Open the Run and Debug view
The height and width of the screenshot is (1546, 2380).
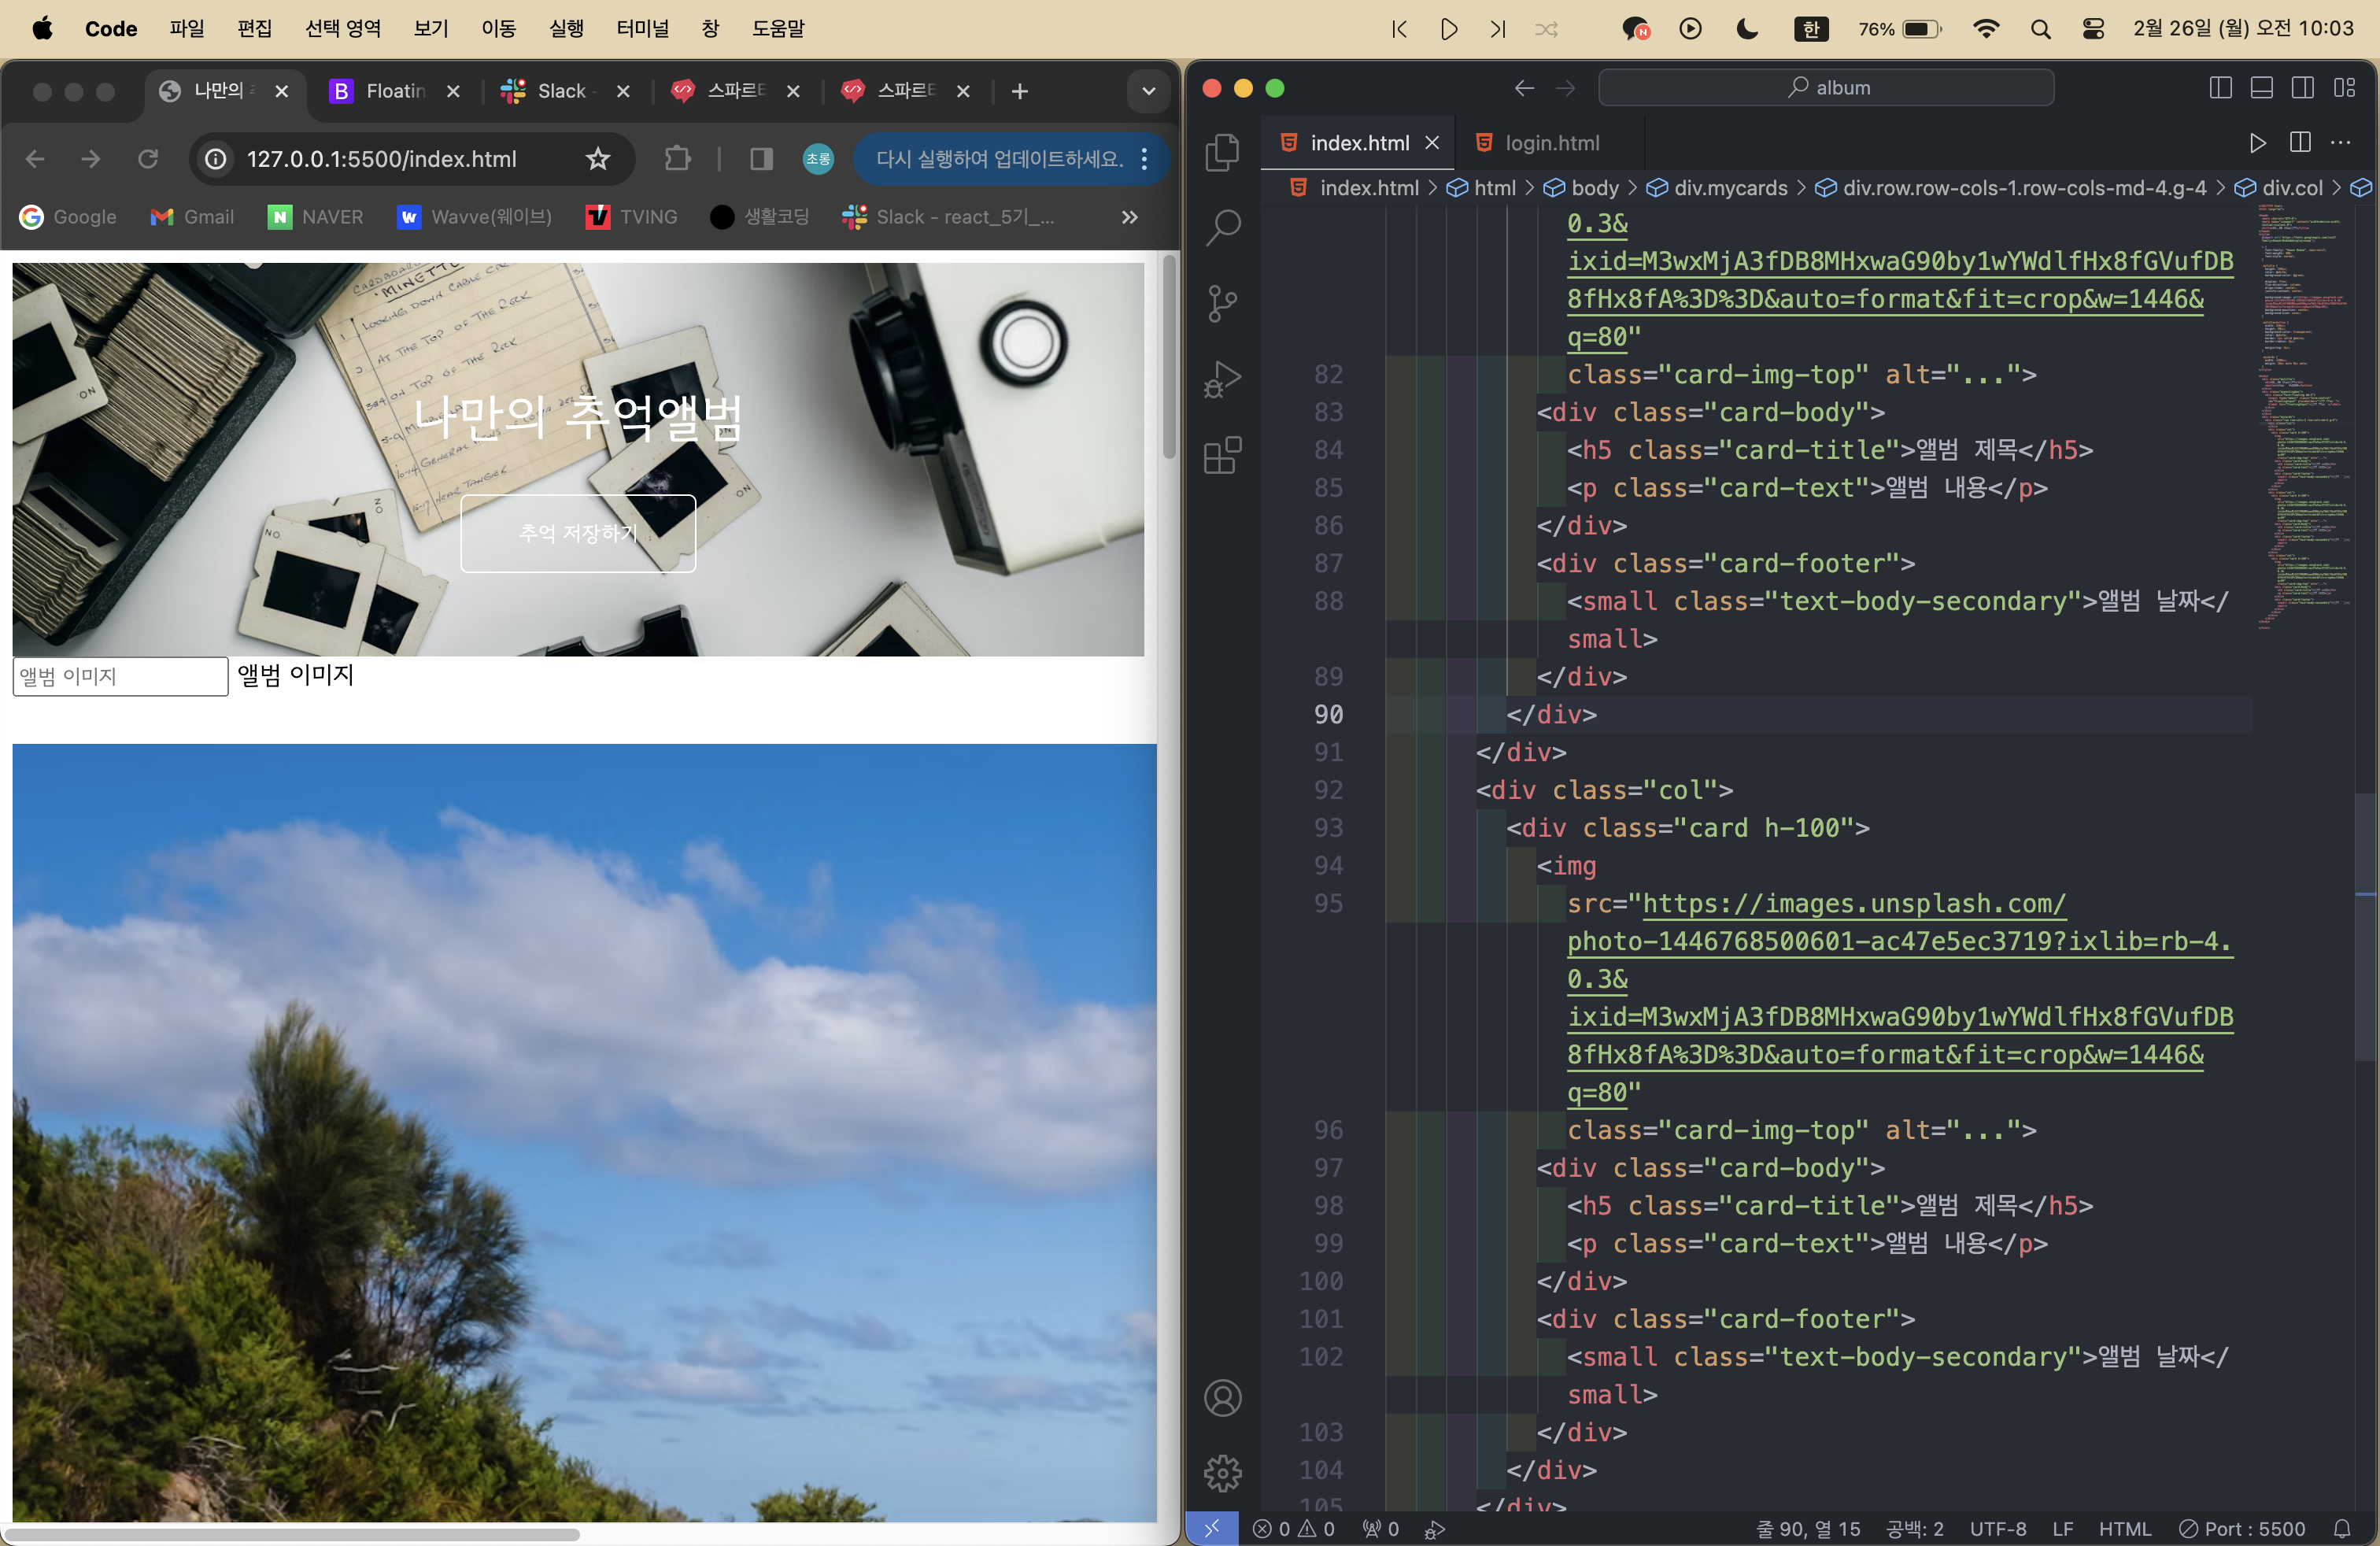(1222, 380)
